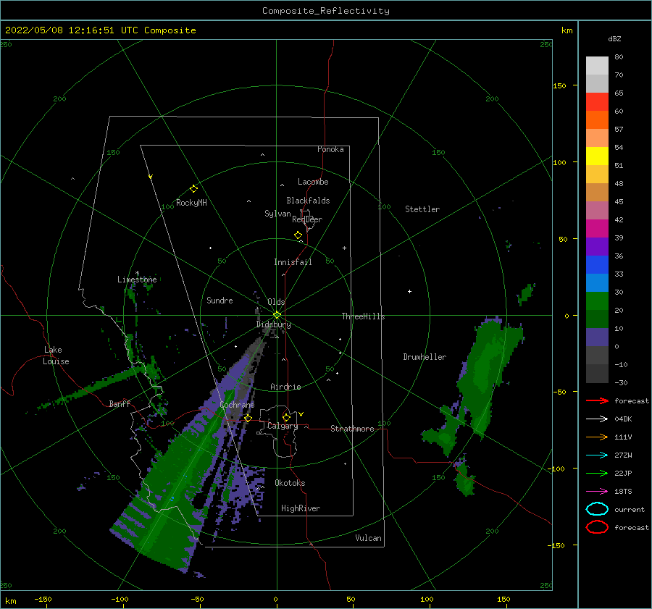Click the Innisfail town label
This screenshot has height=609, width=652.
pyautogui.click(x=293, y=262)
